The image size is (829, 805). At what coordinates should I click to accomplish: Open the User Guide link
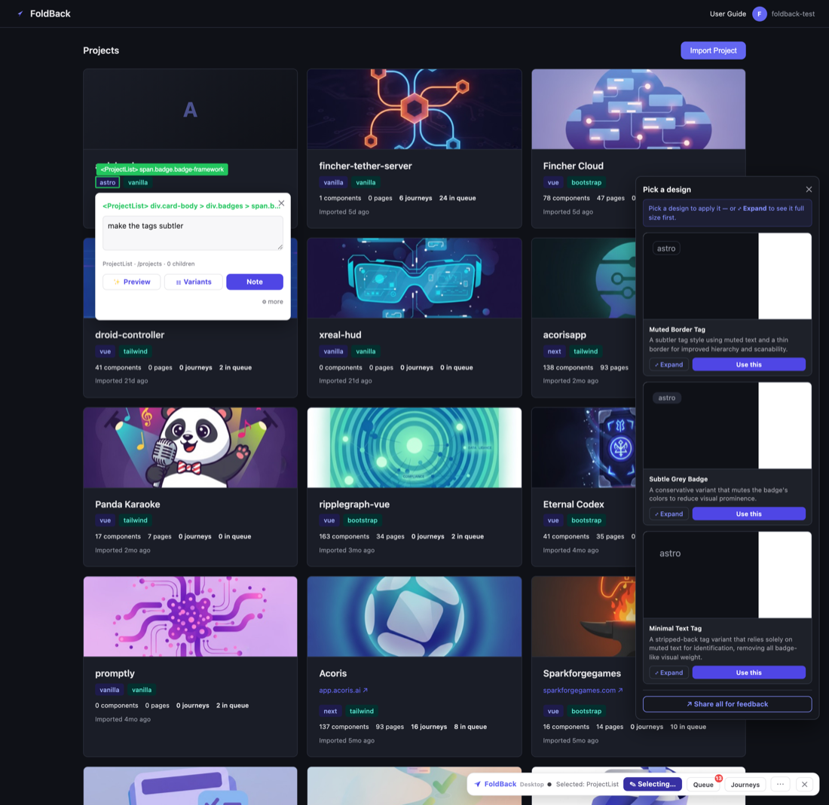tap(727, 14)
